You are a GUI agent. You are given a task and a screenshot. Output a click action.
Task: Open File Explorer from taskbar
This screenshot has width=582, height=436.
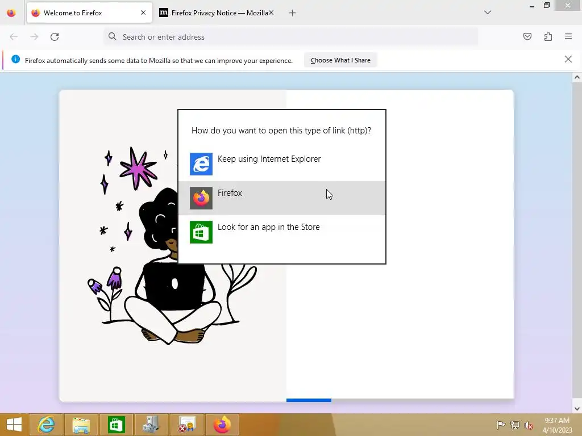(81, 425)
